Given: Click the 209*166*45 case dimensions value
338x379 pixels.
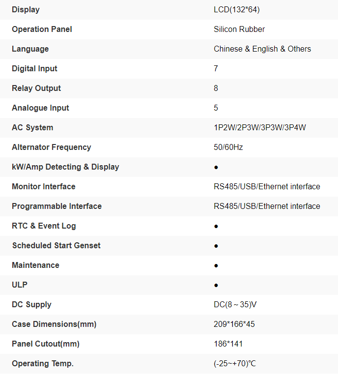Looking at the screenshot, I should tap(234, 324).
